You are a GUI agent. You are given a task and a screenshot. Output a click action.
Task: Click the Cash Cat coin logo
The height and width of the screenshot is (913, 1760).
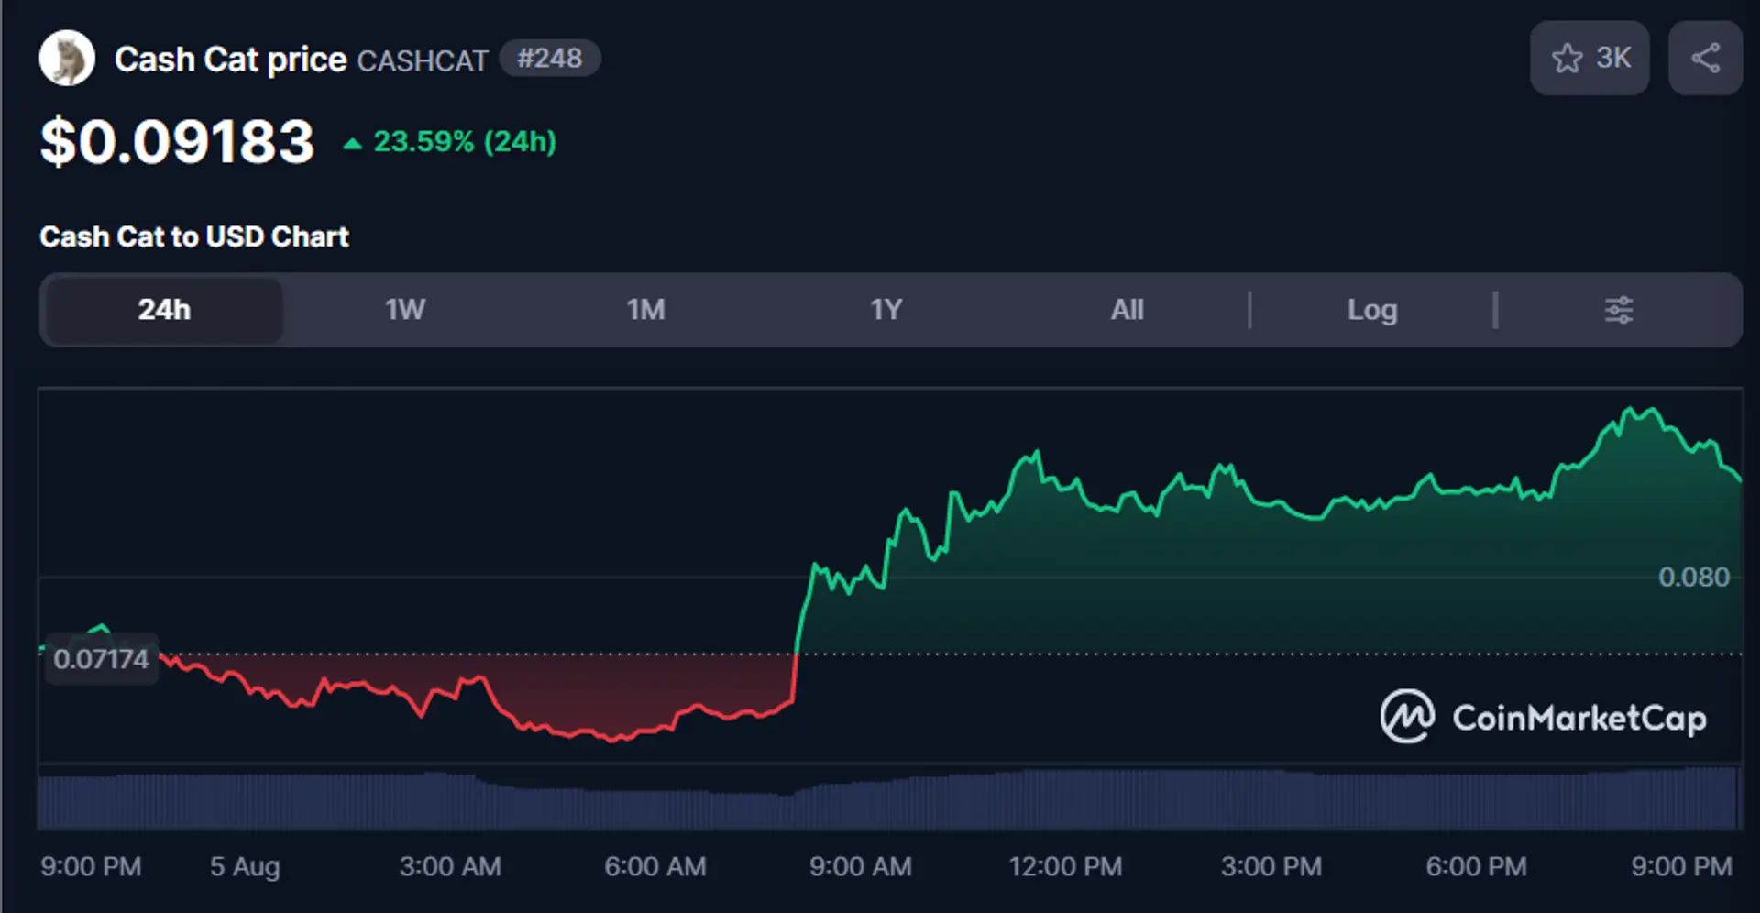67,59
